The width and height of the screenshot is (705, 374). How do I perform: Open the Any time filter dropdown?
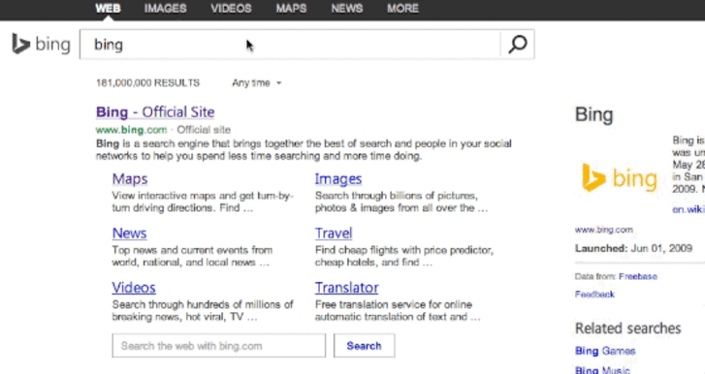pos(257,83)
